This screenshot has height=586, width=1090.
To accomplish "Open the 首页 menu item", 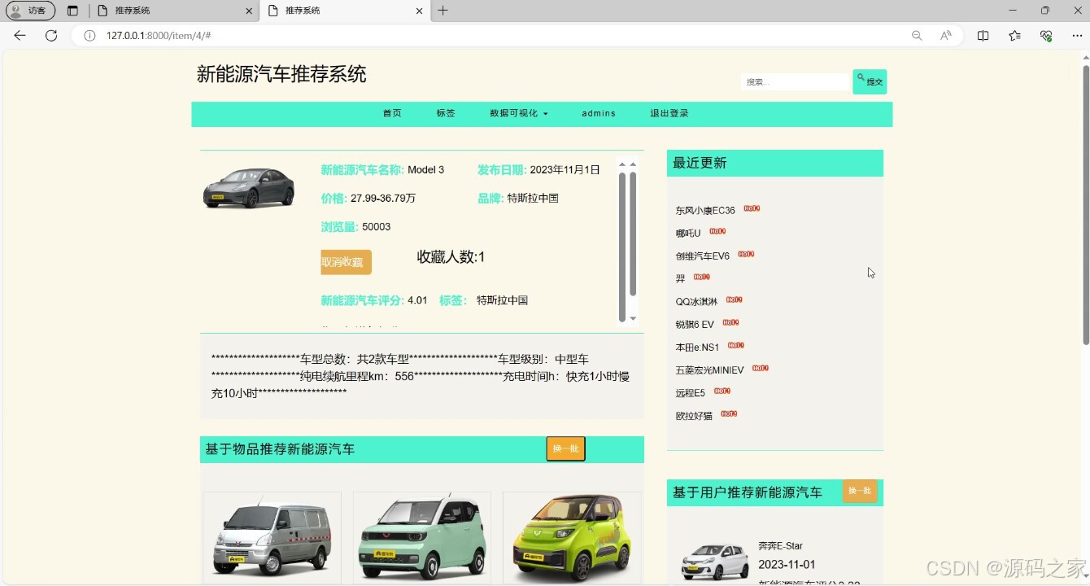I will (x=392, y=113).
